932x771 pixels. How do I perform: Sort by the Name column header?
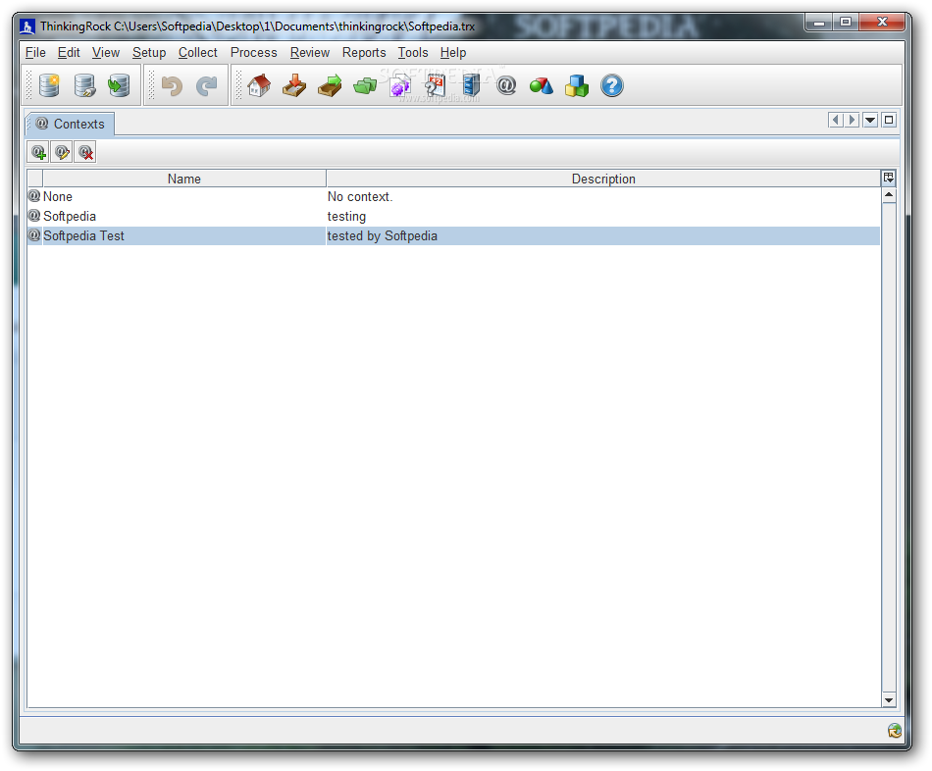(184, 179)
